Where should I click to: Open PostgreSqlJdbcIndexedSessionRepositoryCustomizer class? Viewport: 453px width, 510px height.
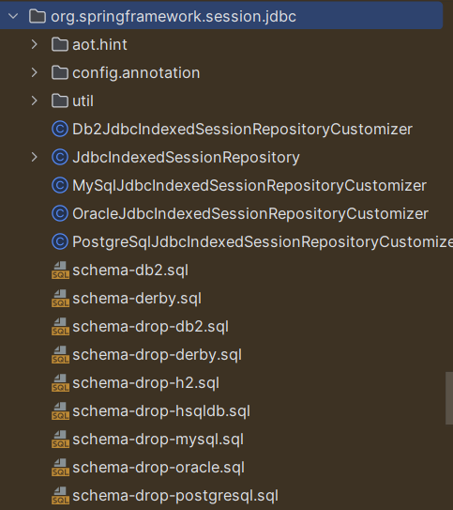tap(263, 242)
